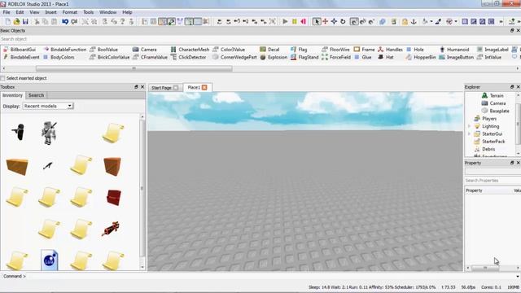Select the Lua script file thumbnail
The height and width of the screenshot is (293, 521).
coord(49,260)
